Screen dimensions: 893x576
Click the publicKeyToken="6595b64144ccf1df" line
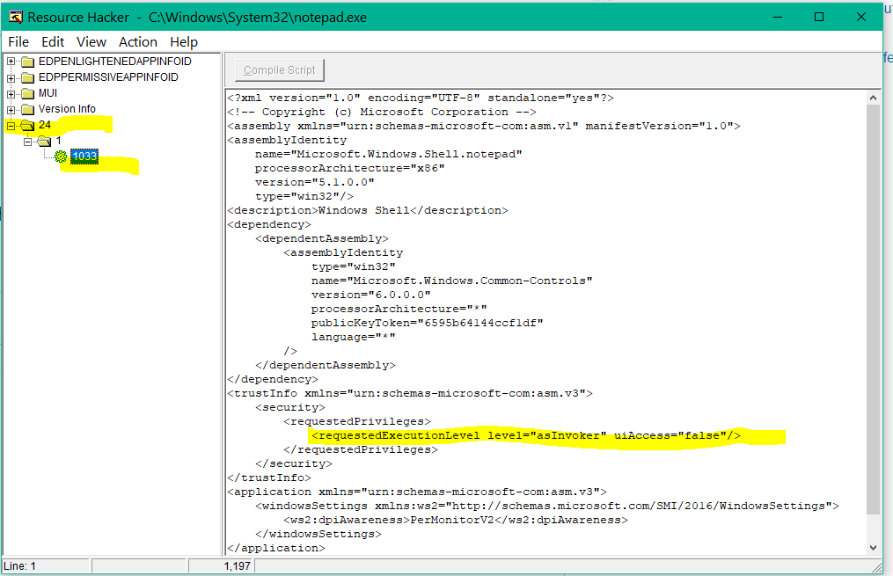pyautogui.click(x=427, y=324)
